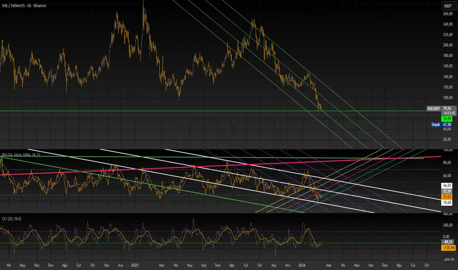Click the orange CCI value tag -135,94
The image size is (458, 270).
[447, 247]
